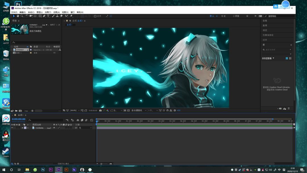Switch library to list view
Screen dimensions: 307x173
click(x=290, y=58)
